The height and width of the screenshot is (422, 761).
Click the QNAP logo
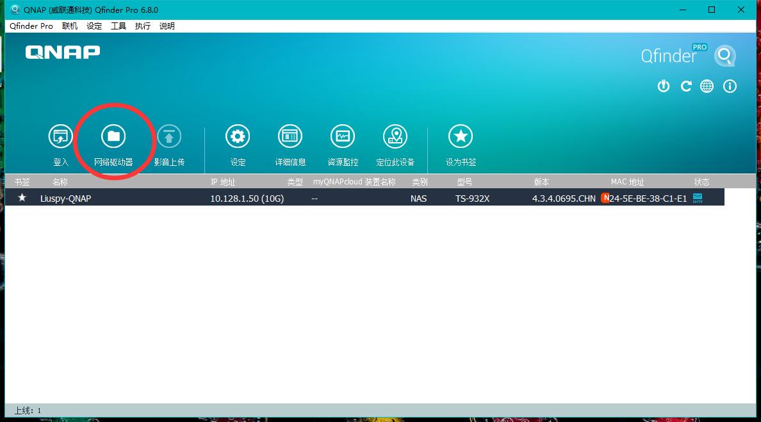click(x=63, y=52)
